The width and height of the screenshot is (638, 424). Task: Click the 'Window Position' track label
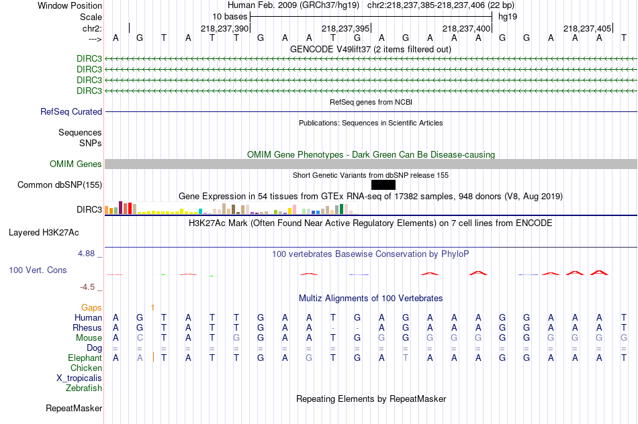pos(70,5)
